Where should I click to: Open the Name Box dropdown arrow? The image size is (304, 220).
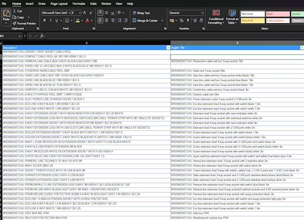click(x=20, y=36)
